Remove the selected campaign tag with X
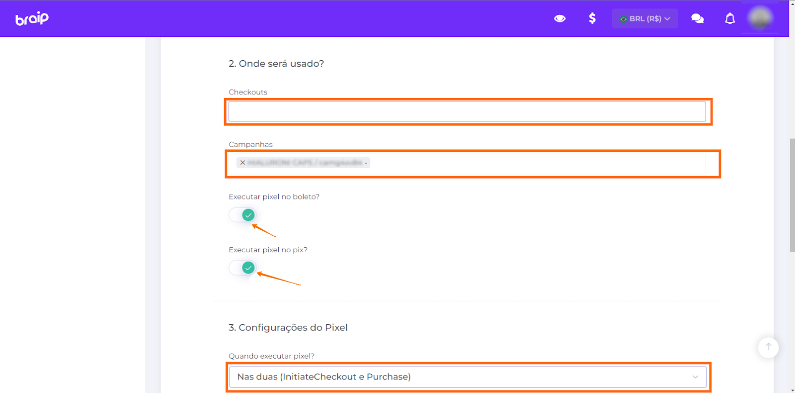 pos(242,163)
